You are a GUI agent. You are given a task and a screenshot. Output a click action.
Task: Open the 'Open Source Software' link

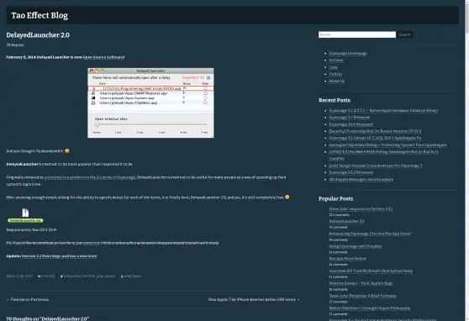click(103, 57)
